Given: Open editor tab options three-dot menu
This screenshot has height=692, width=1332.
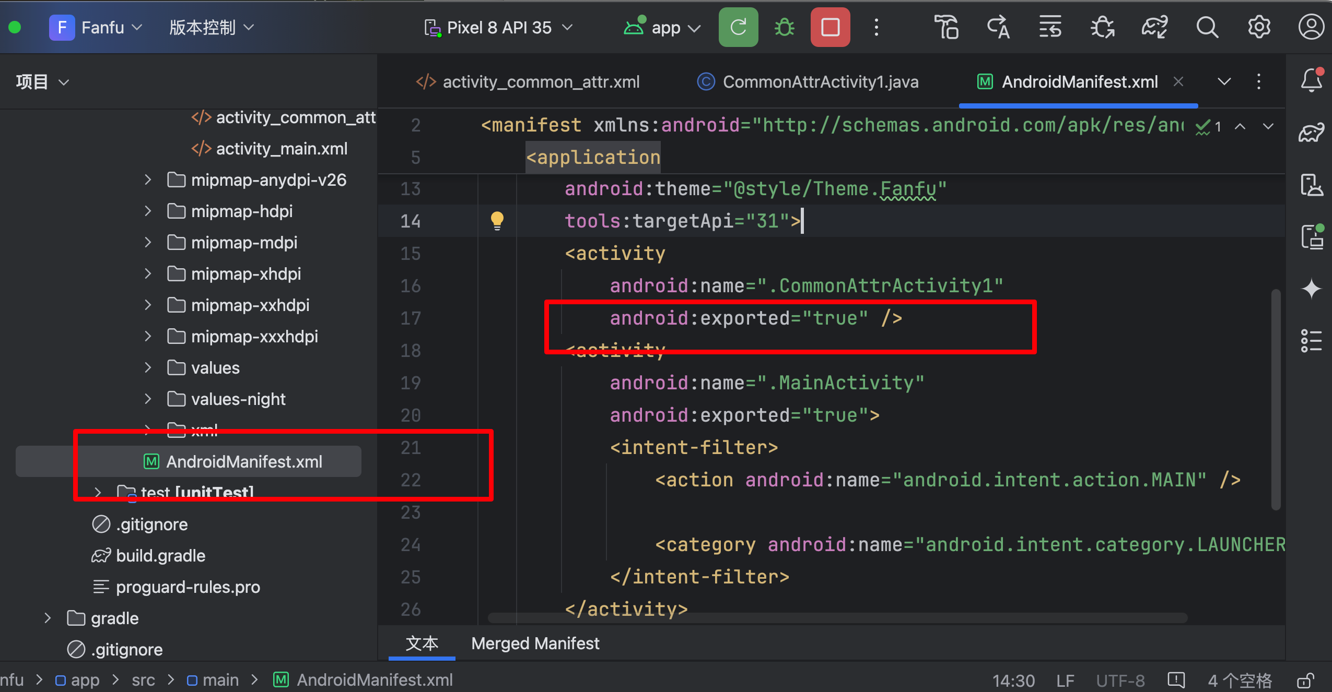Looking at the screenshot, I should pyautogui.click(x=1259, y=81).
